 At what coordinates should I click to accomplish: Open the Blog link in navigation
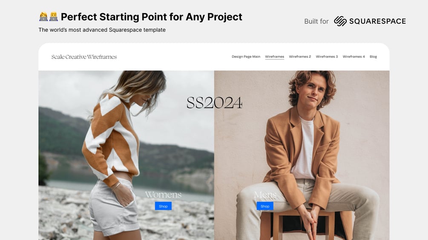(373, 56)
